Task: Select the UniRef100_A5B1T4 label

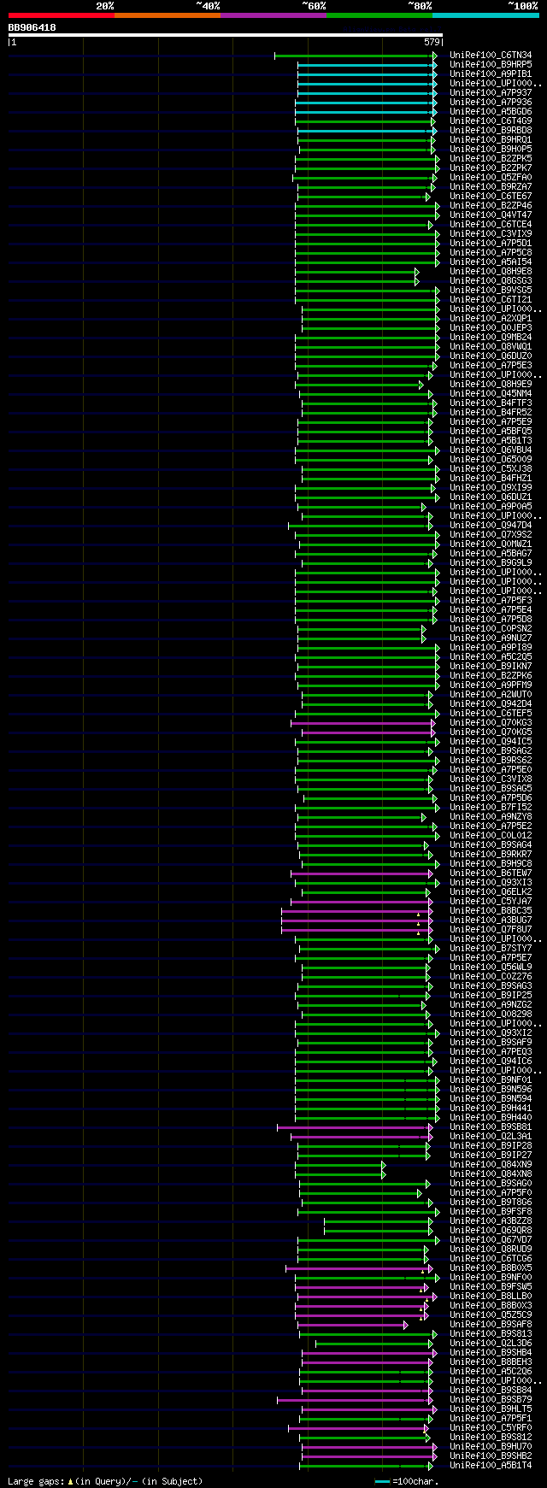Action: pos(491,1466)
